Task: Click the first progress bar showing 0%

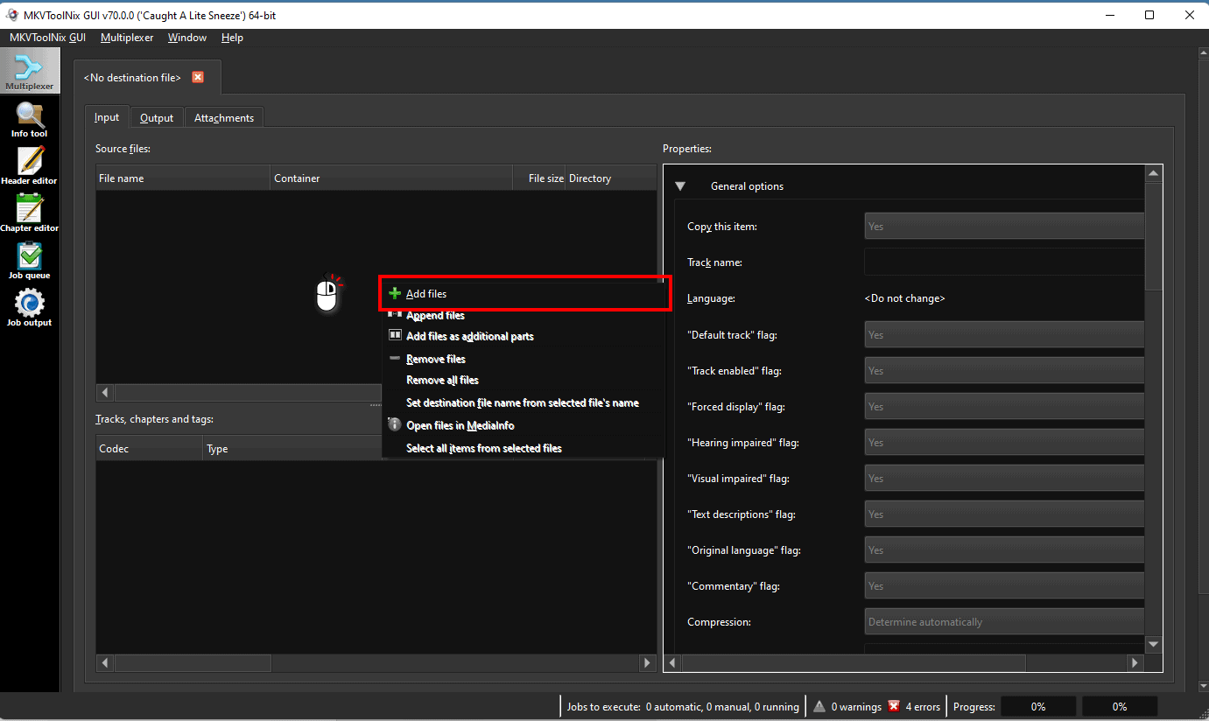Action: coord(1038,706)
